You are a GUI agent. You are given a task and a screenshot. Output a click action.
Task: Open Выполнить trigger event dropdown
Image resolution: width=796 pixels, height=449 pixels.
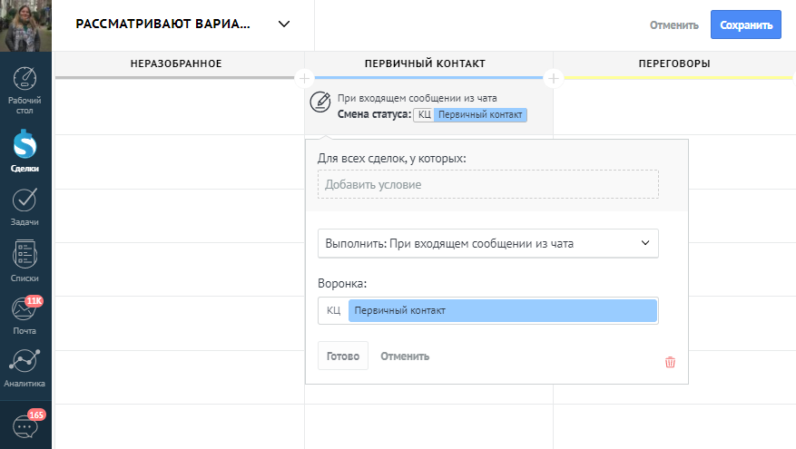pyautogui.click(x=487, y=243)
